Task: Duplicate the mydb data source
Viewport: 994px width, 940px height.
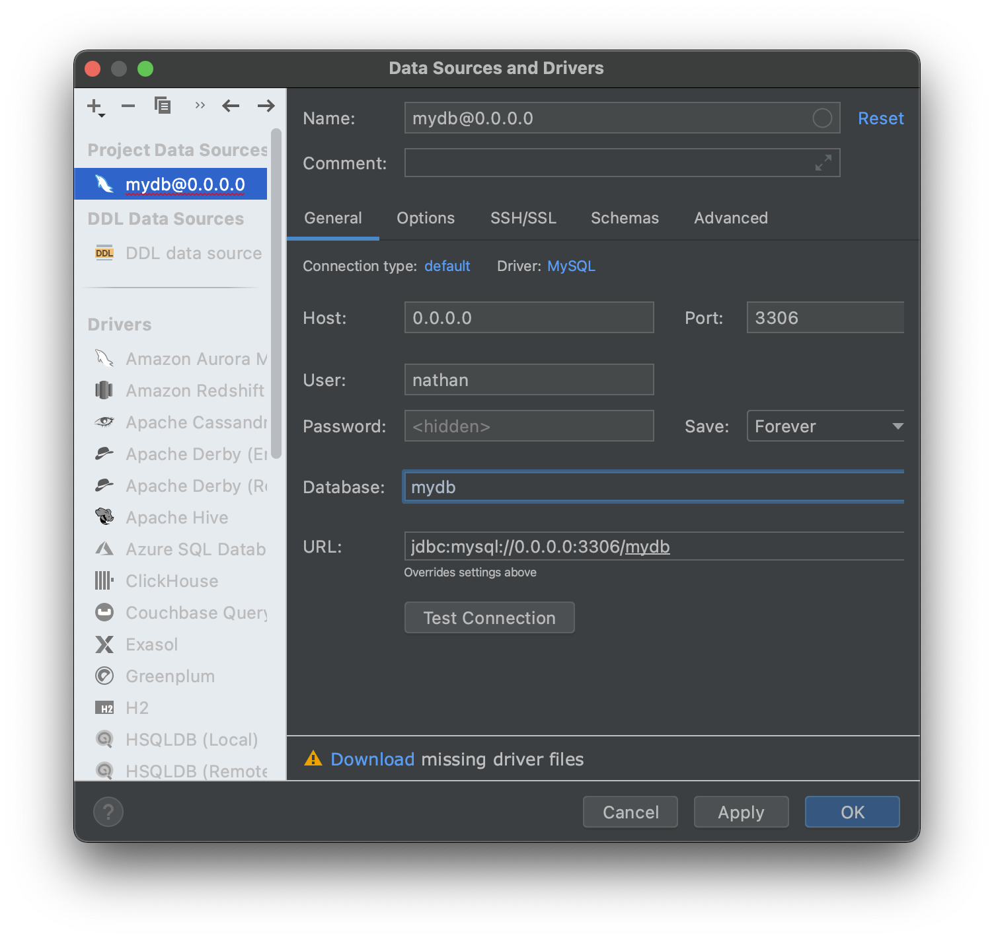Action: 162,106
